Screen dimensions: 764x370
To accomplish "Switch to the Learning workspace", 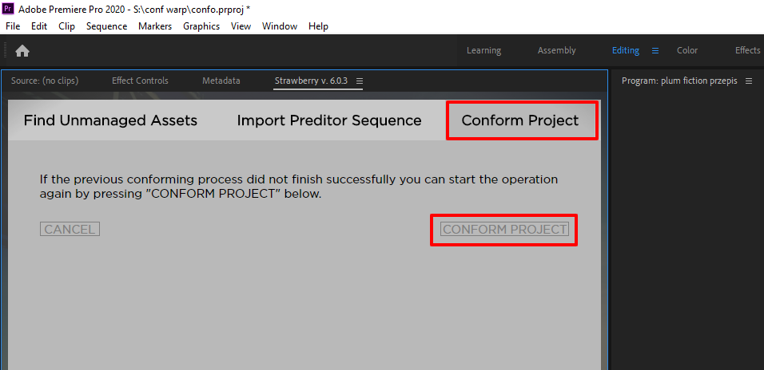I will click(x=483, y=50).
